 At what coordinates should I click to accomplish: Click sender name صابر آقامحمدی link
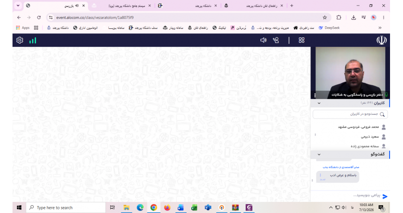point(341,167)
